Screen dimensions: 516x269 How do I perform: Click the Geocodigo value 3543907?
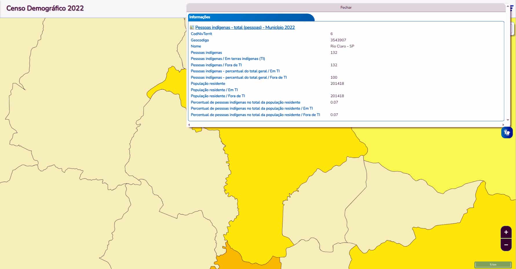pos(338,40)
